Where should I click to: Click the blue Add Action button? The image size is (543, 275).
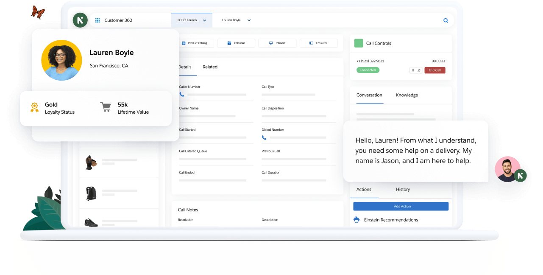coord(401,206)
